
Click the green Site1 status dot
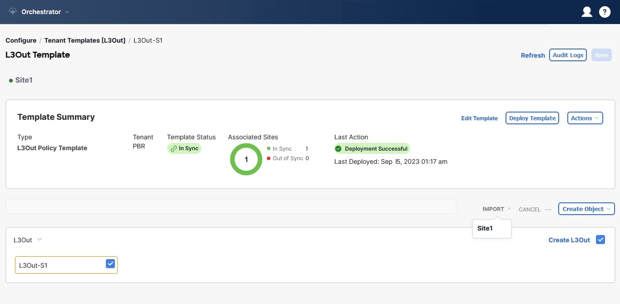pos(11,80)
